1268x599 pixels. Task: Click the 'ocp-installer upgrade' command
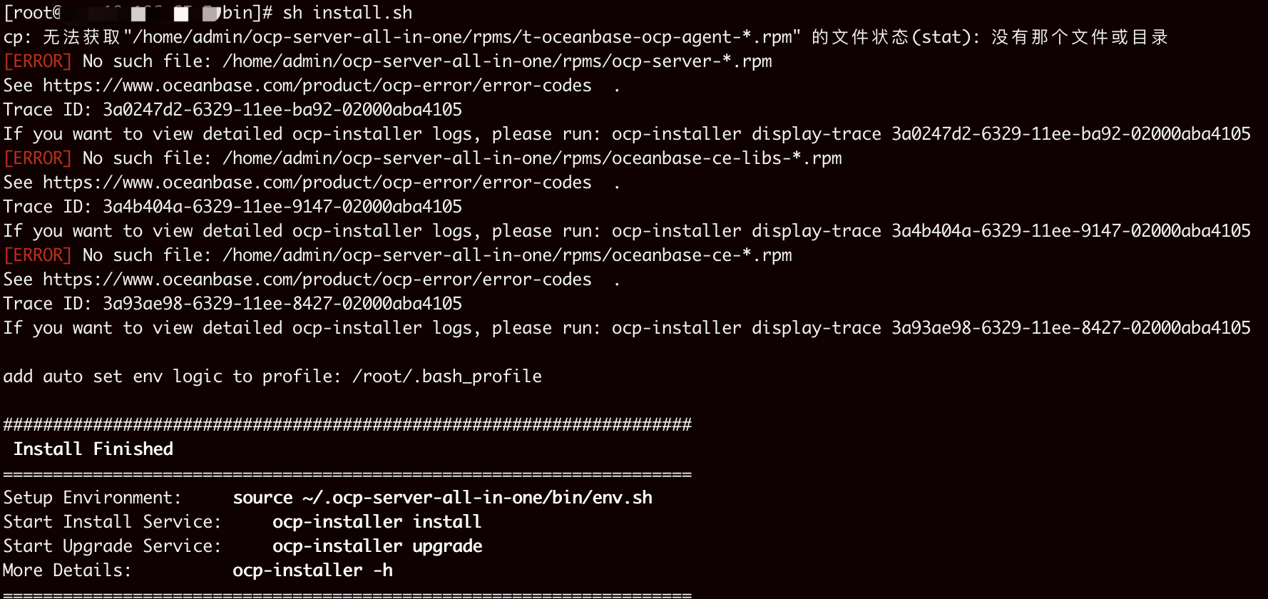coord(377,546)
